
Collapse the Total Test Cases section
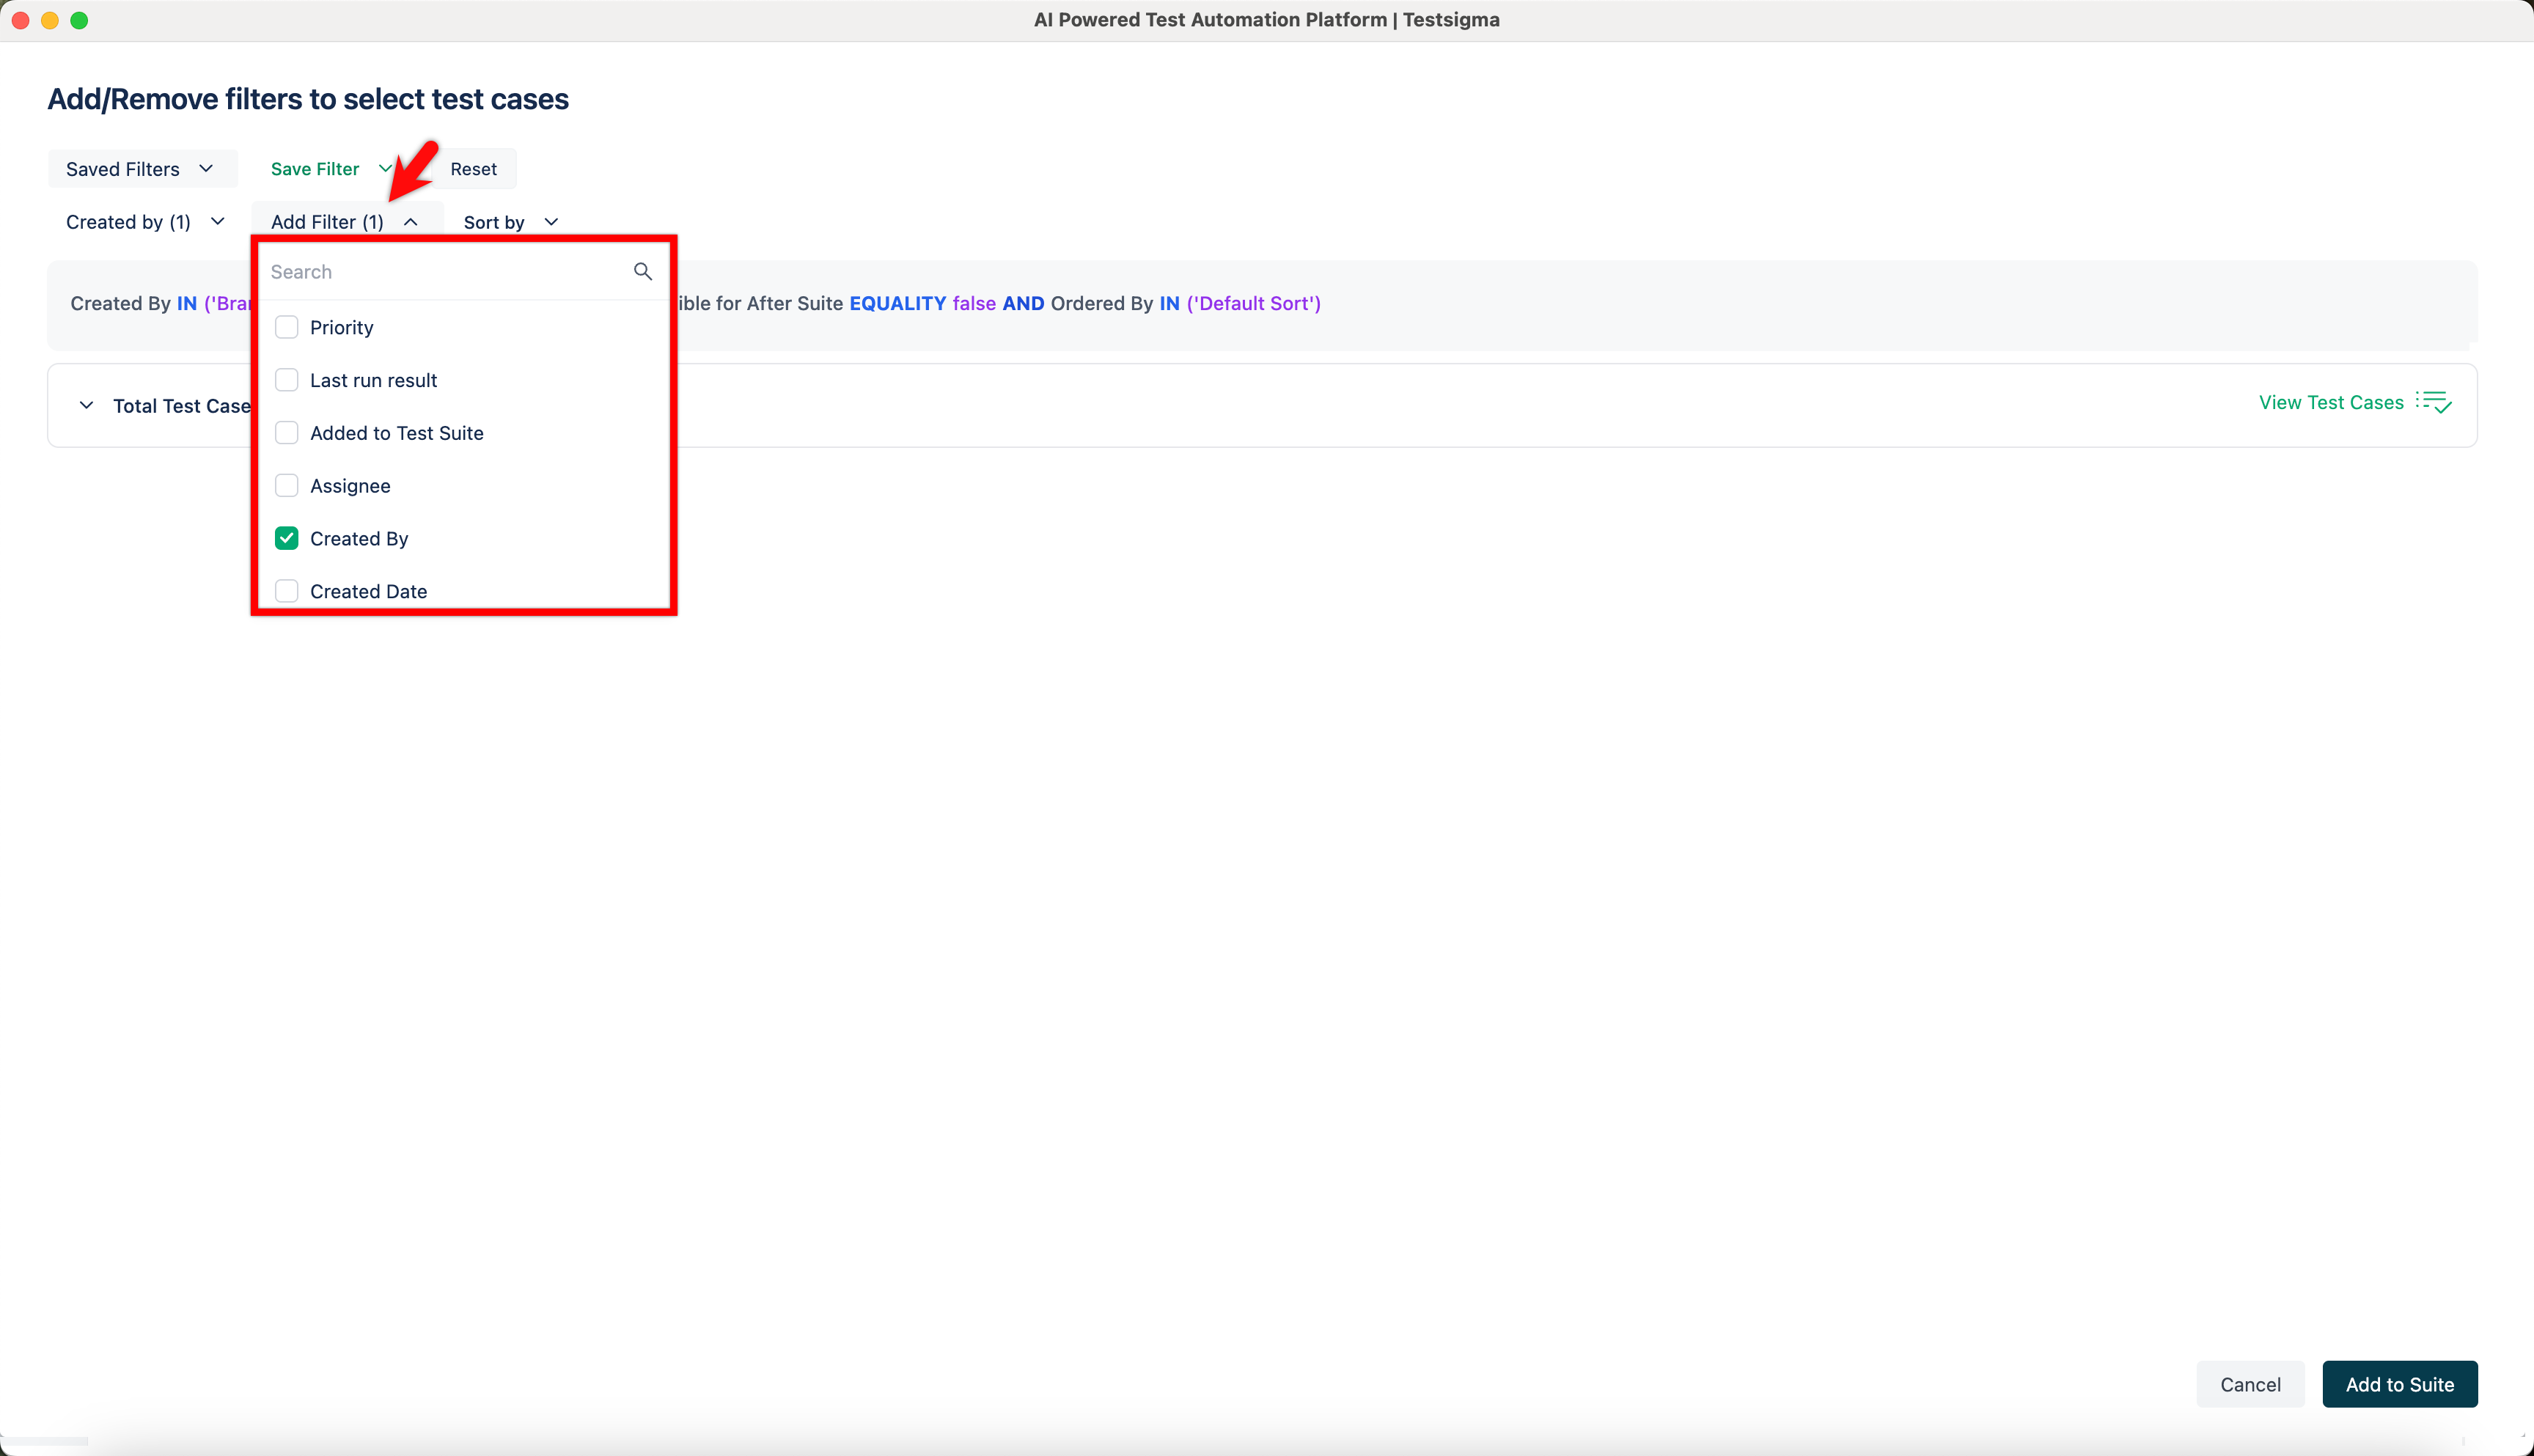[85, 405]
